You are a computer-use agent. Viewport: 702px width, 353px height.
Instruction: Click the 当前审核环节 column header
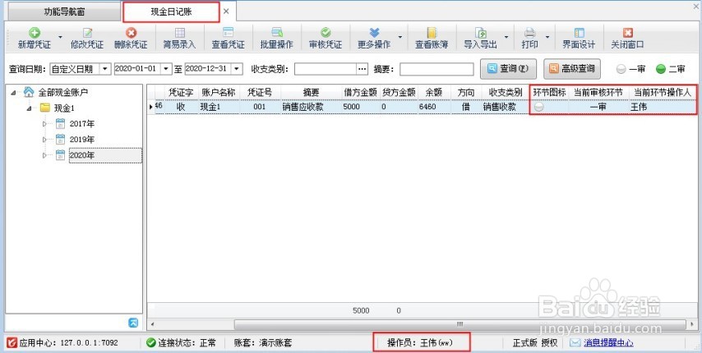click(x=598, y=93)
